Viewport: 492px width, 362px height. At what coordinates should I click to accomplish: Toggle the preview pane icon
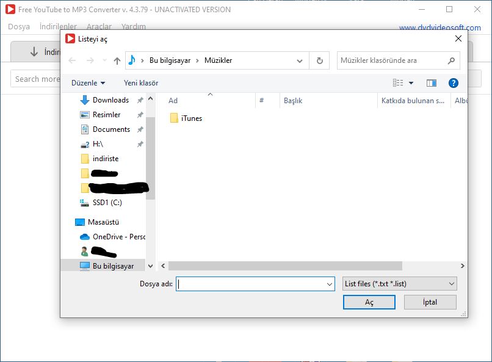tap(432, 83)
